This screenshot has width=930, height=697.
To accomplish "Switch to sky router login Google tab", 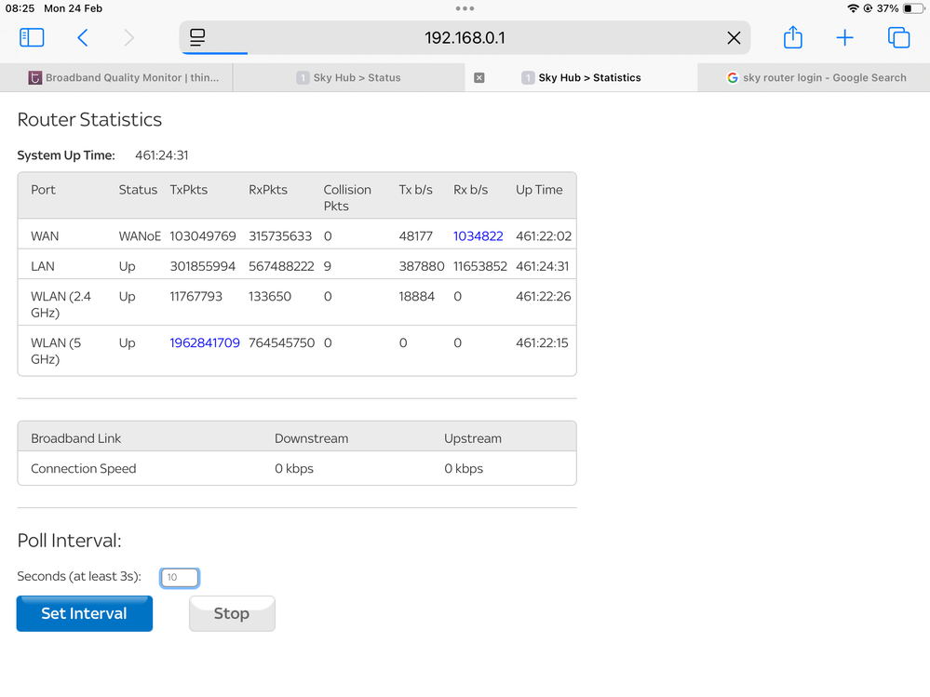I will [815, 78].
